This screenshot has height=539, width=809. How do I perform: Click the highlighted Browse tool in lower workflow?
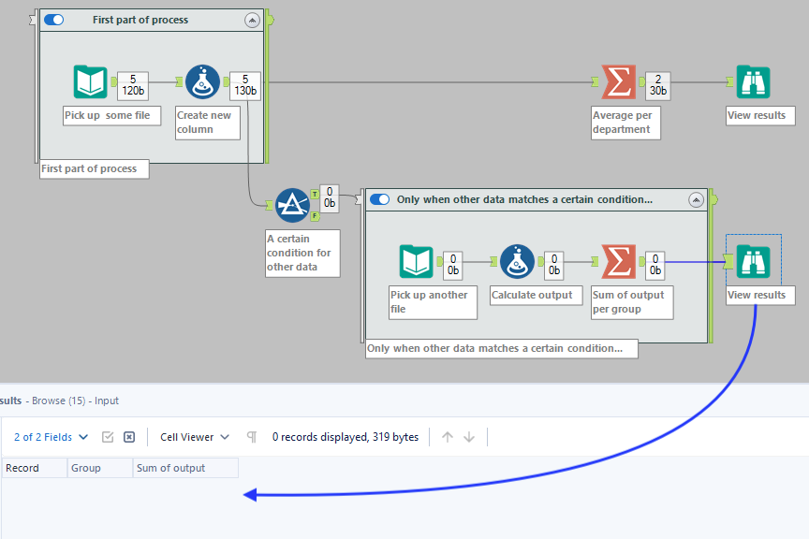(x=753, y=262)
